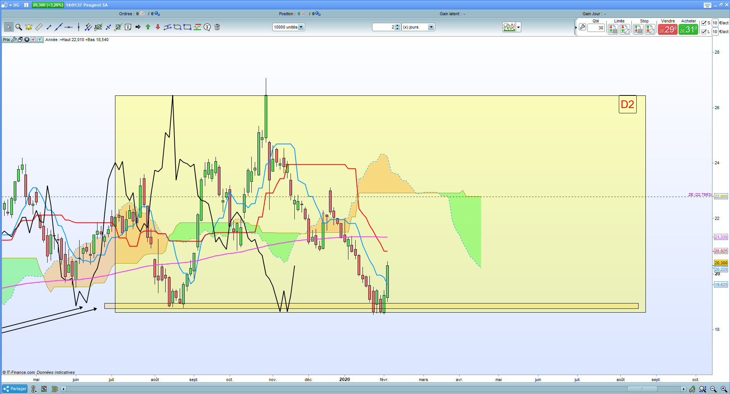Select the ellipse drawing tool

coord(177,27)
